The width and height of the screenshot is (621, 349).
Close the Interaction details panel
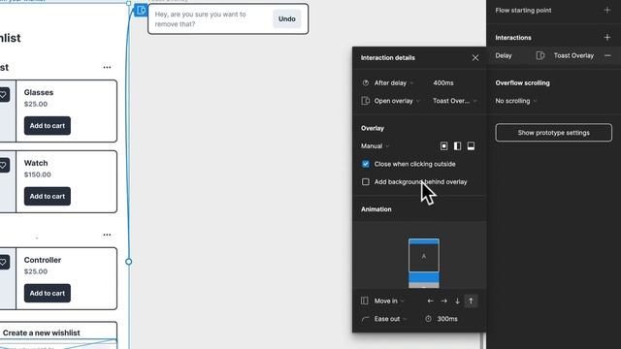[x=475, y=58]
